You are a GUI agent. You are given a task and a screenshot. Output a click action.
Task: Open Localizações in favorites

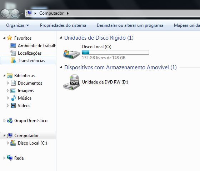click(30, 53)
